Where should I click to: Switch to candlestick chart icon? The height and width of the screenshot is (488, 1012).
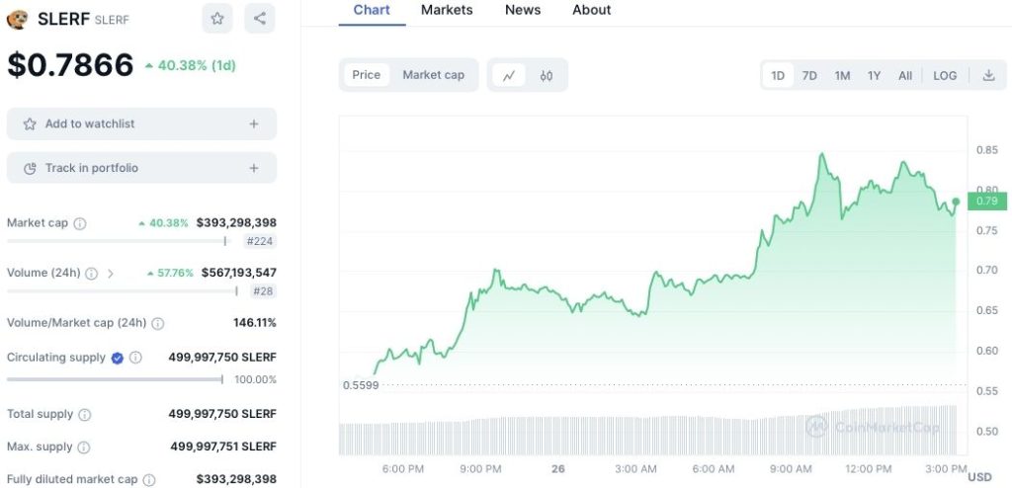pyautogui.click(x=546, y=75)
